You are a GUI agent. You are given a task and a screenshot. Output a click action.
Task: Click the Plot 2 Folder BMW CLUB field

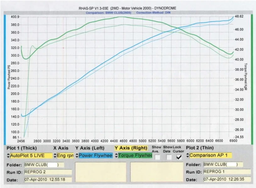(223, 164)
